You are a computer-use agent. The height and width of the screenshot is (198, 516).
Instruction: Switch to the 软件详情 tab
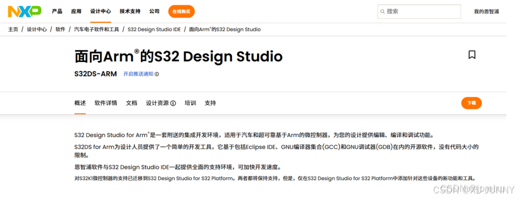coord(106,103)
